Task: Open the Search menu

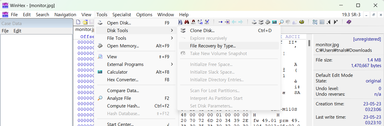Action: click(43, 14)
